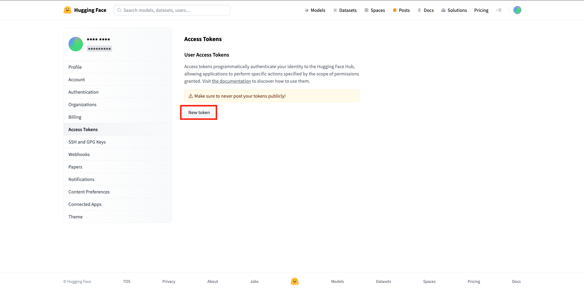
Task: Open the footer Spaces link
Action: pyautogui.click(x=429, y=281)
